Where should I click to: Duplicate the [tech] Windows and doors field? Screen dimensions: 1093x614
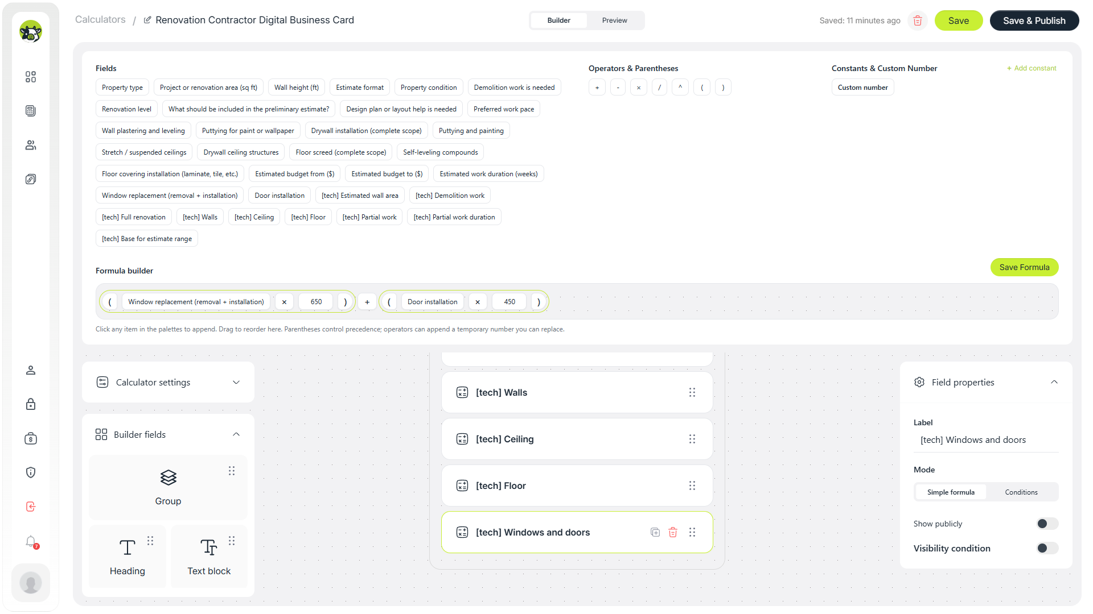[x=655, y=532]
